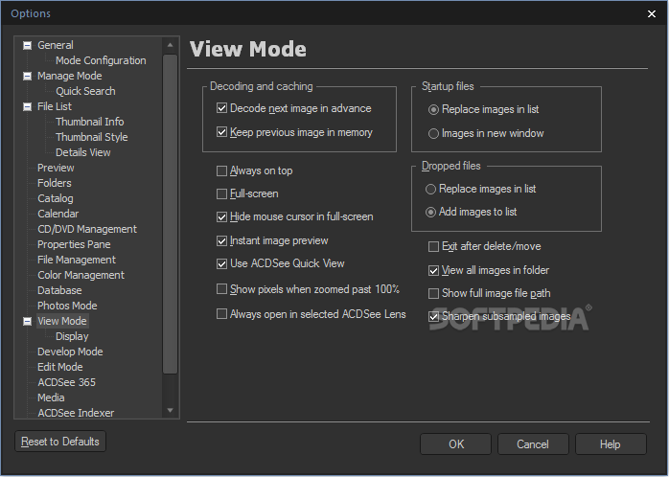Viewport: 669px width, 477px height.
Task: Collapse the File List tree node
Action: [27, 106]
